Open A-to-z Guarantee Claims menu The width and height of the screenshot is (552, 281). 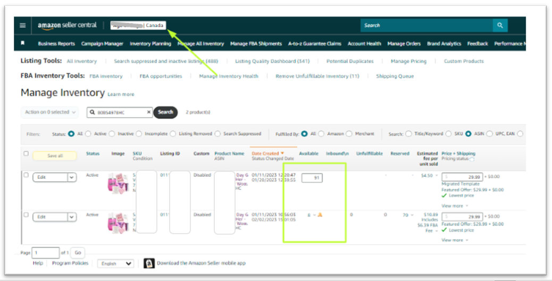click(315, 44)
